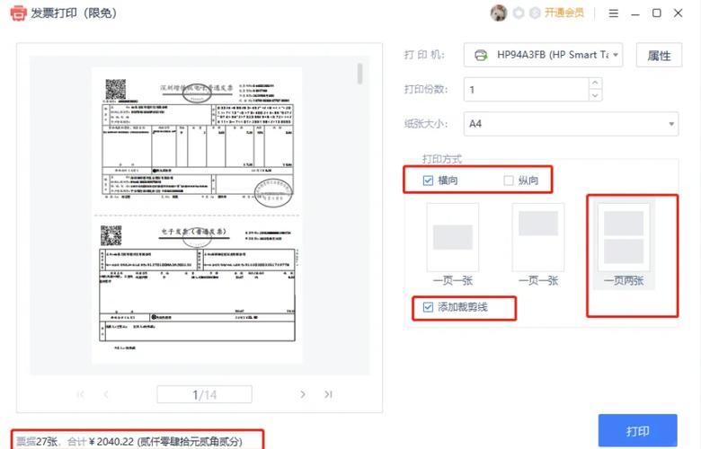
Task: Maximize the invoice print window
Action: [656, 13]
